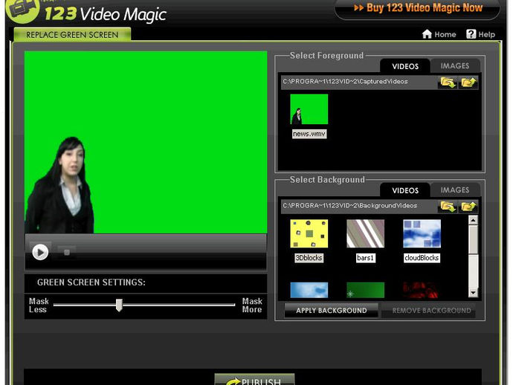
Task: Click the cloudBlocks label
Action: coord(422,258)
